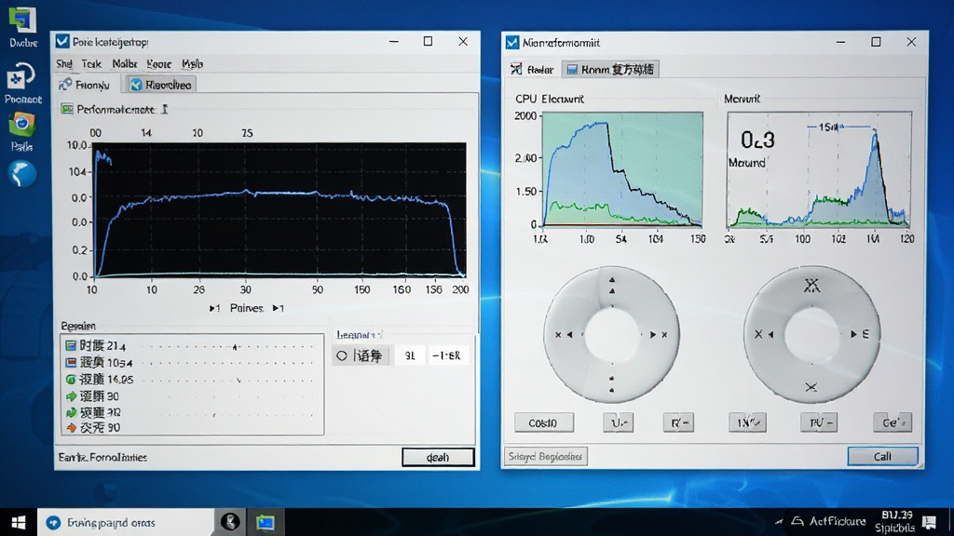Click the Windows Start button
The height and width of the screenshot is (536, 954).
(19, 522)
